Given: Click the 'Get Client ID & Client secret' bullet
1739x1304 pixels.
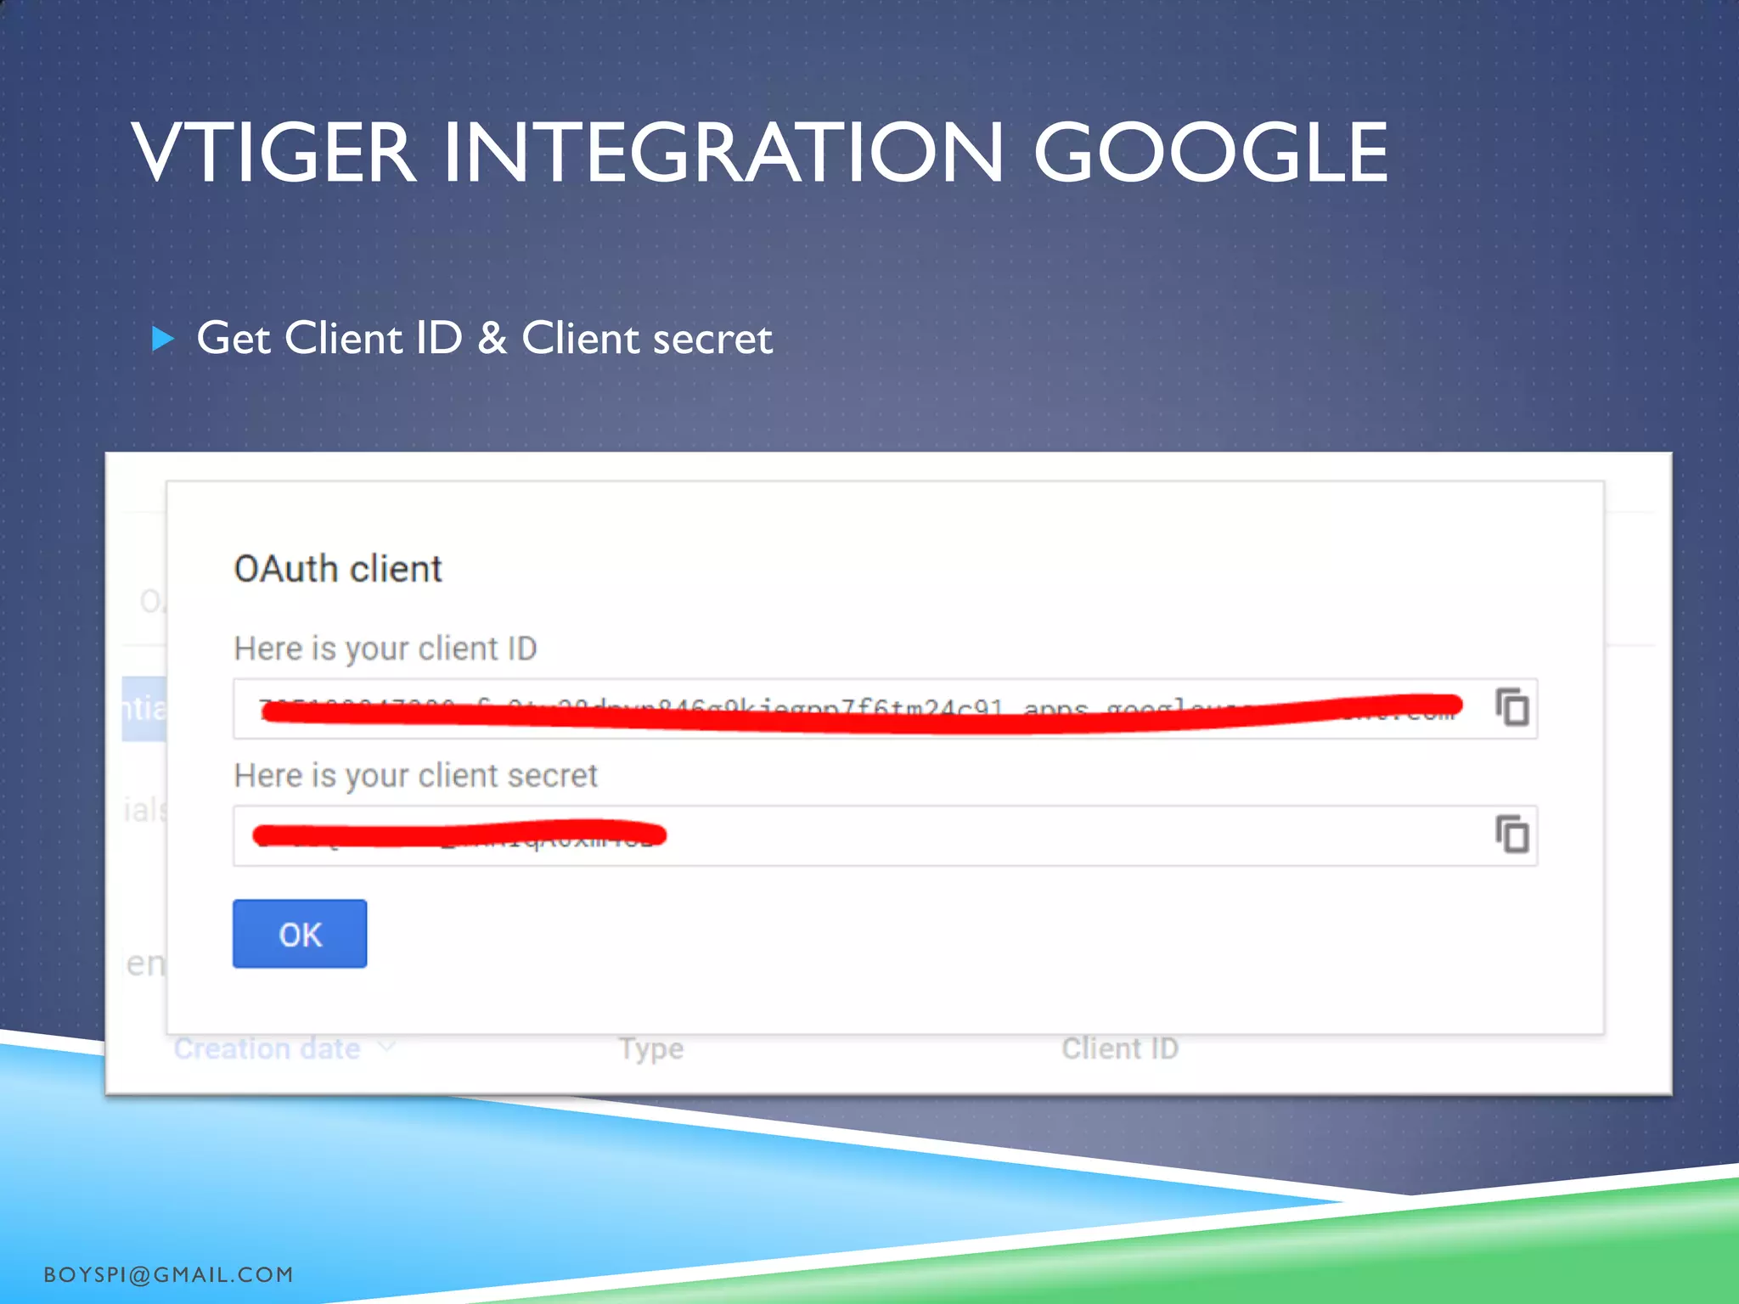Looking at the screenshot, I should coord(484,339).
